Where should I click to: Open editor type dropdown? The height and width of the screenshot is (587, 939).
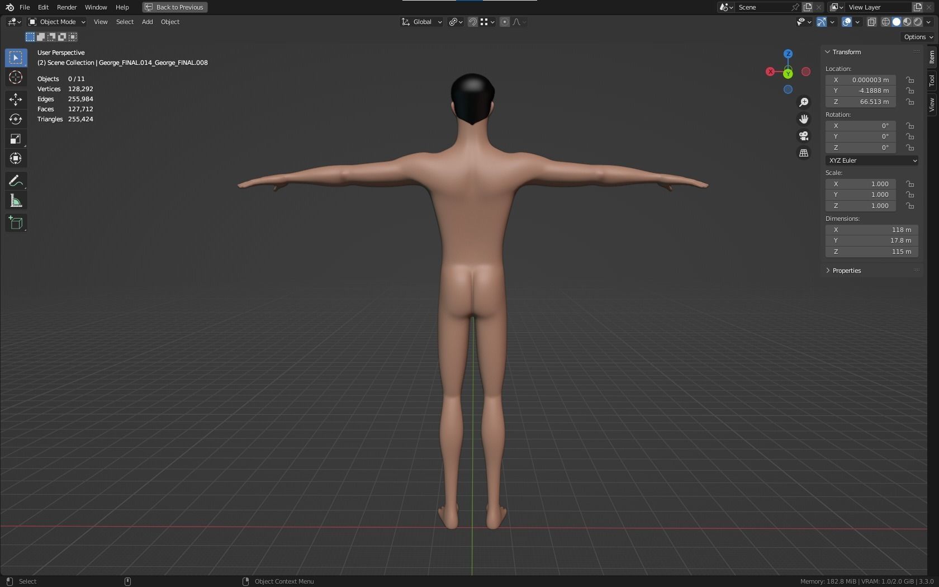[14, 22]
